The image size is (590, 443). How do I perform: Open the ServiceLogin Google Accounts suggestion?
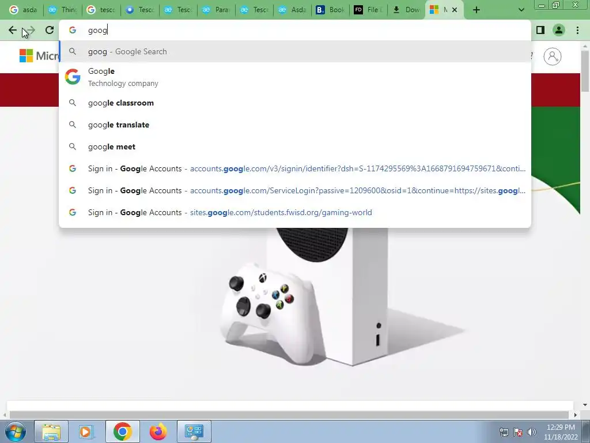coord(294,190)
